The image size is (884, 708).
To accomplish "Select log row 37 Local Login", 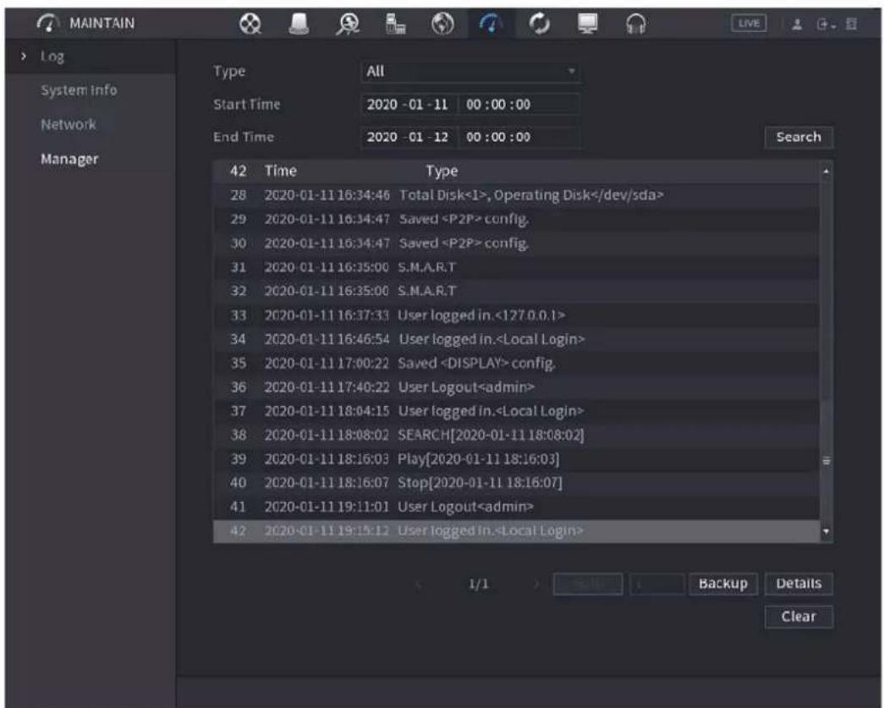I will pyautogui.click(x=516, y=411).
